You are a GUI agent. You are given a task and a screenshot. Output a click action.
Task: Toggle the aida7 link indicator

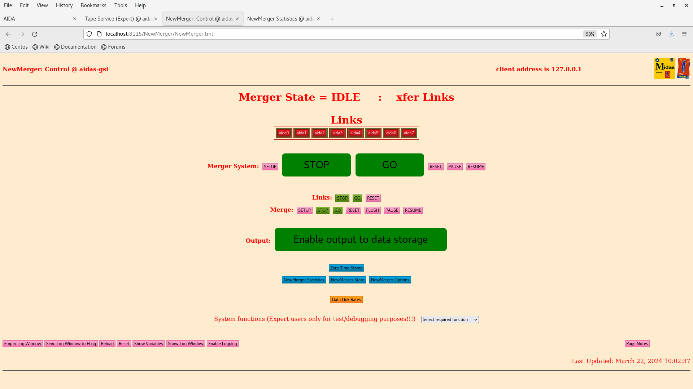coord(409,133)
